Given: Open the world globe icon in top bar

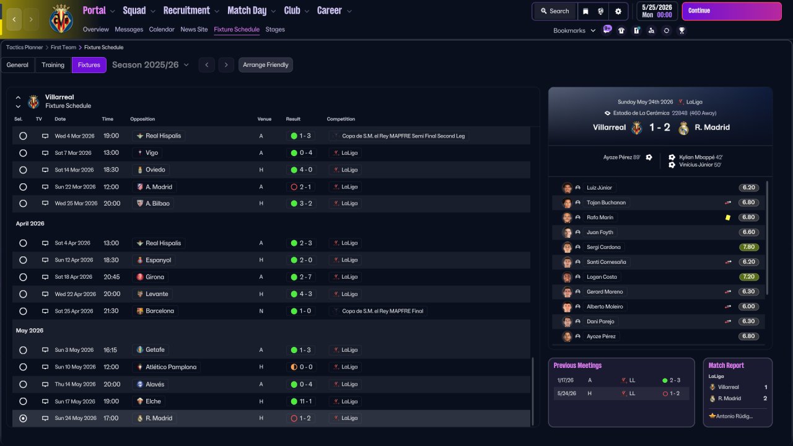Looking at the screenshot, I should (601, 11).
